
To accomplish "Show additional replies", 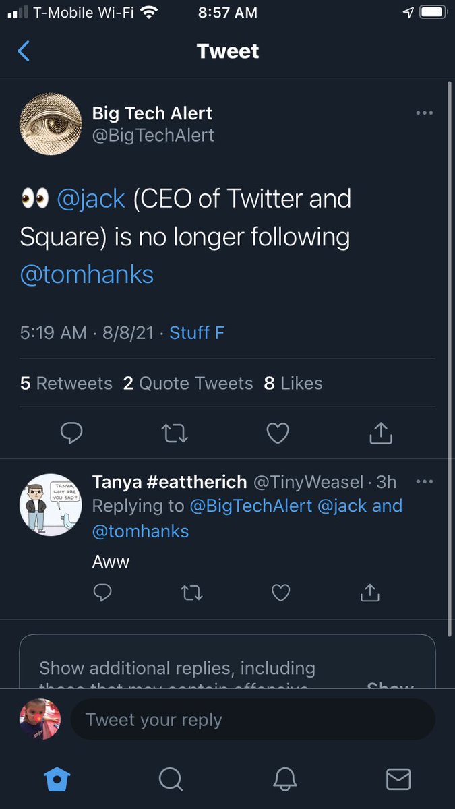I will (390, 682).
